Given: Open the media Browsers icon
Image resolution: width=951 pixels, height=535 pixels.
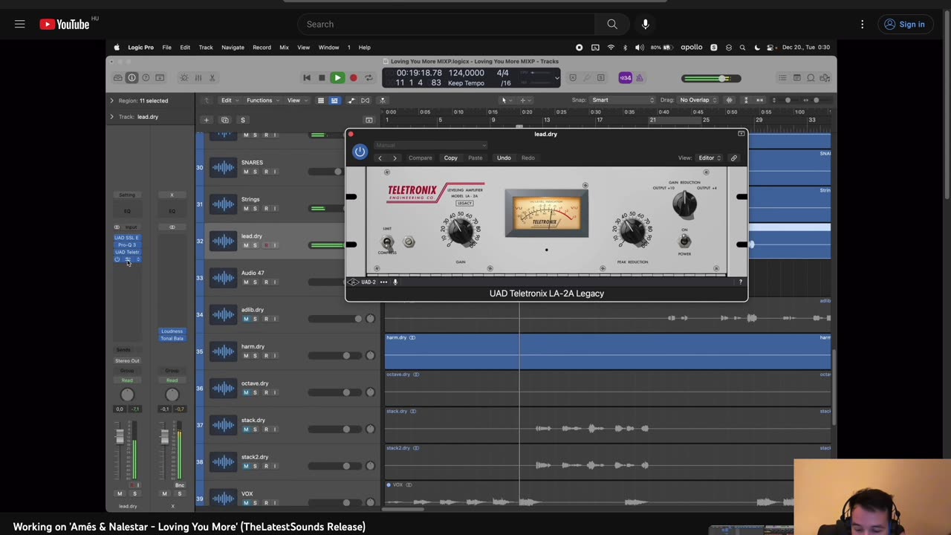Looking at the screenshot, I should point(825,77).
